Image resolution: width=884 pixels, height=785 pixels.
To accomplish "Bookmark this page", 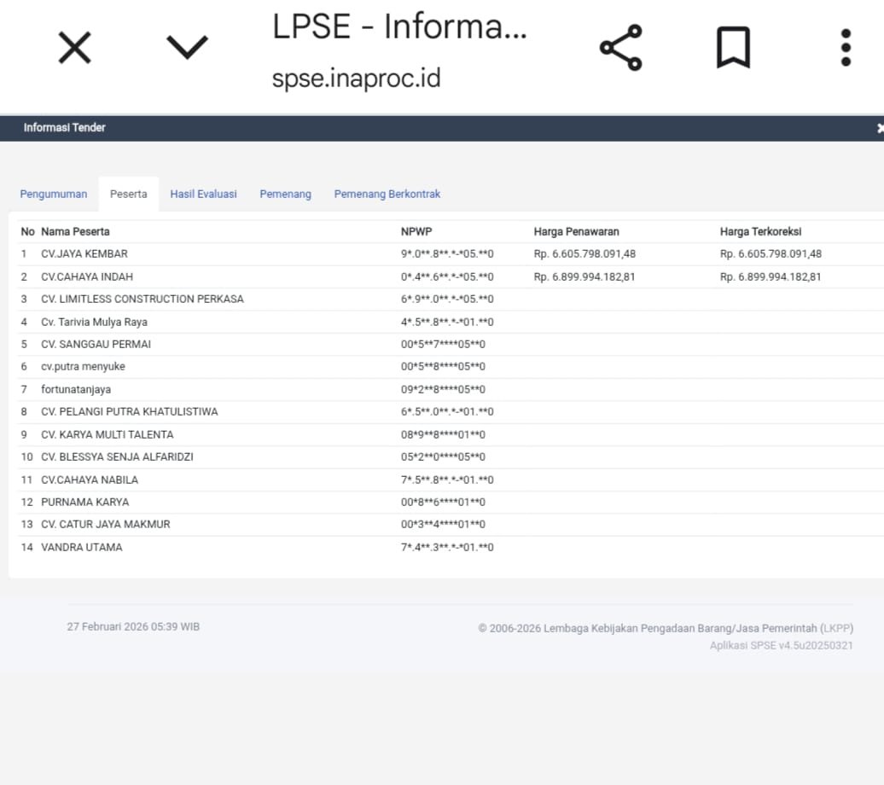I will [x=732, y=48].
